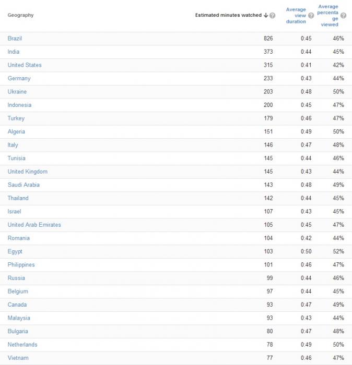Image resolution: width=352 pixels, height=365 pixels.
Task: Sort by Average view duration column
Action: 296,15
